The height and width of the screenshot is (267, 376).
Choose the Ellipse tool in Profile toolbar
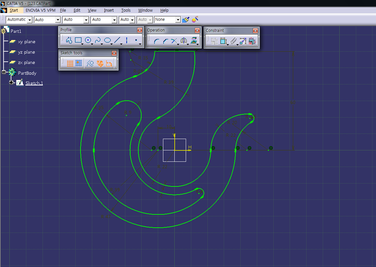(107, 41)
